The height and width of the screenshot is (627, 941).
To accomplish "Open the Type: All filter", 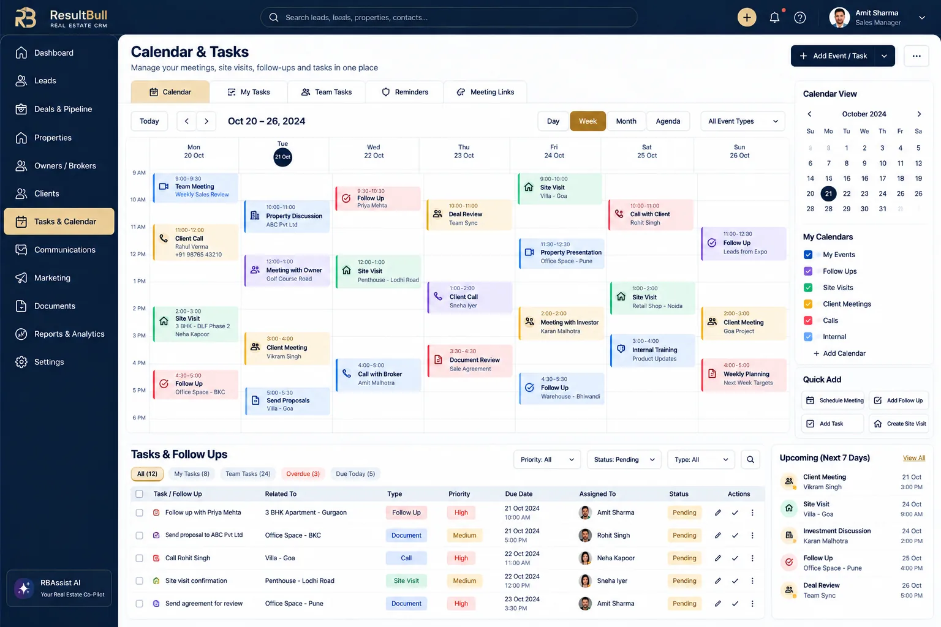I will point(700,459).
